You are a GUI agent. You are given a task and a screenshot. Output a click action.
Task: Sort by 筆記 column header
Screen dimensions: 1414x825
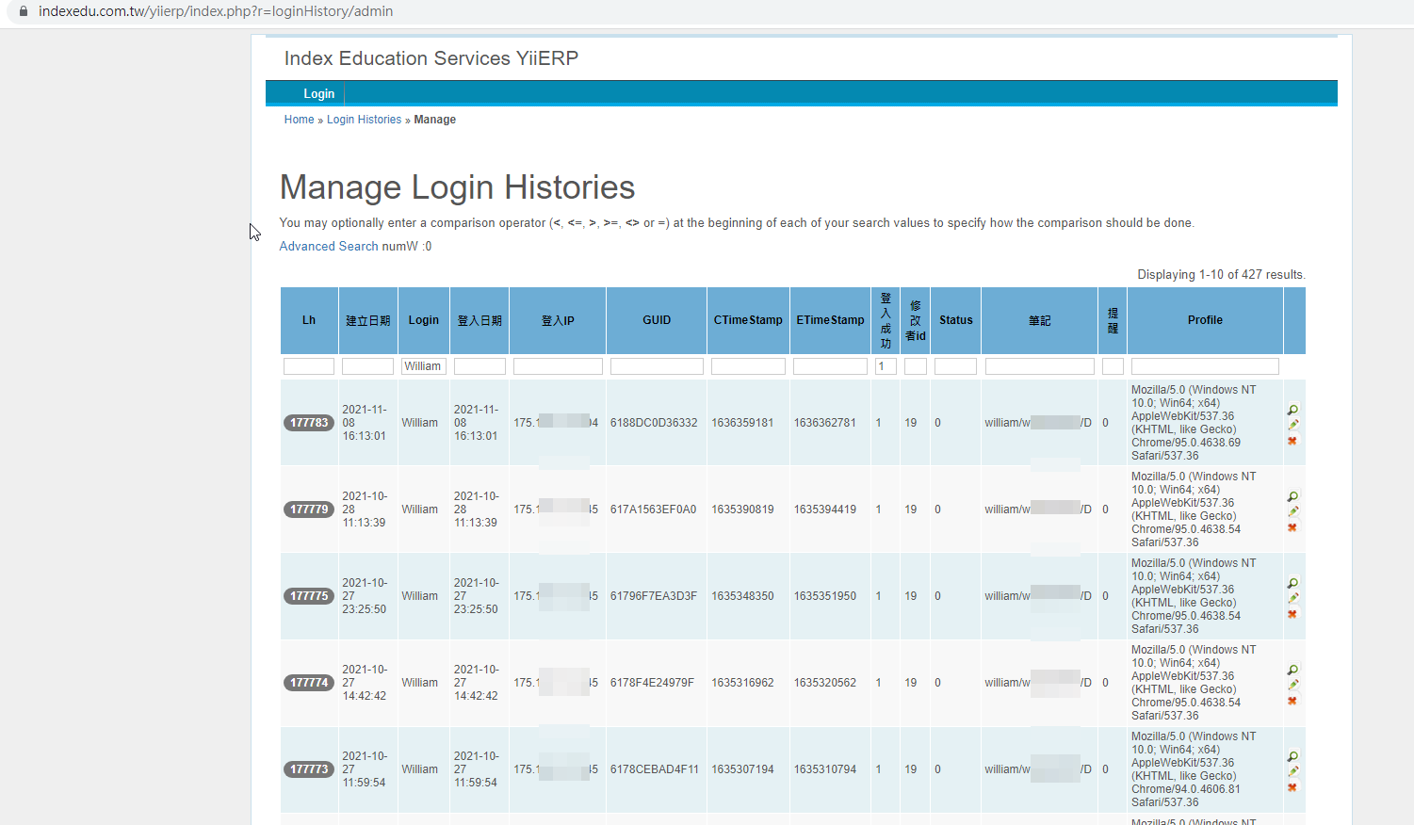coord(1039,320)
